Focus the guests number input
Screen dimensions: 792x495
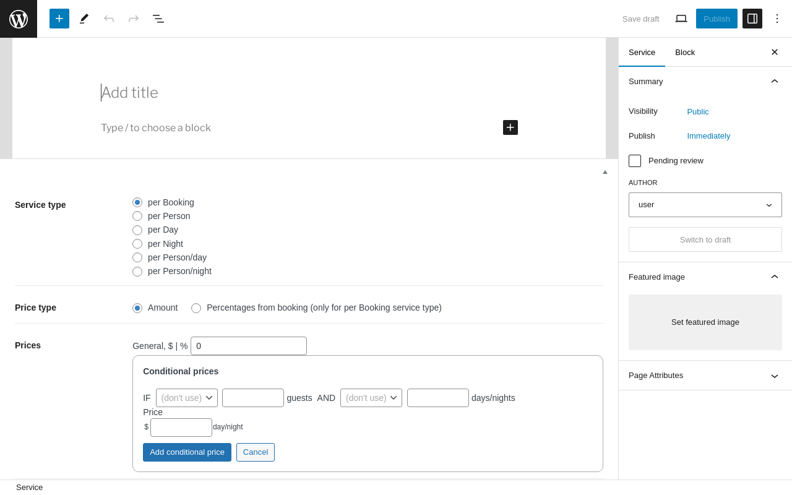(x=253, y=398)
